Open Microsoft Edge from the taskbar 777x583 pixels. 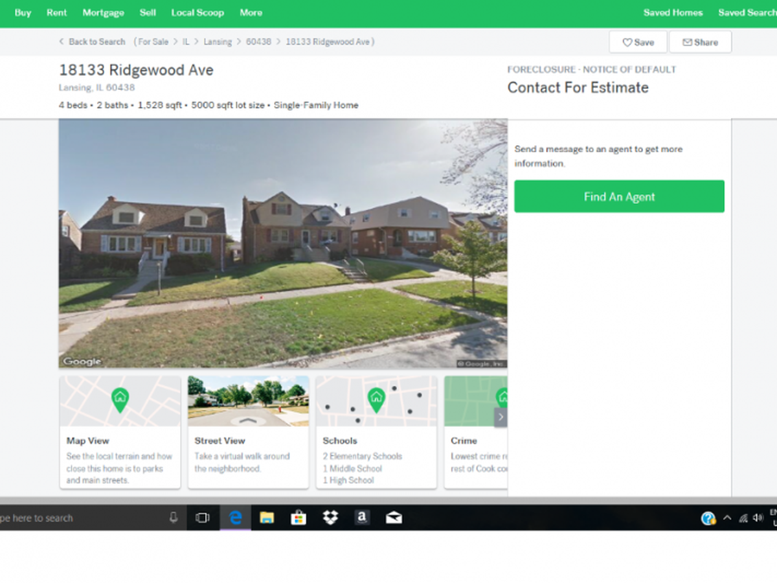tap(235, 518)
